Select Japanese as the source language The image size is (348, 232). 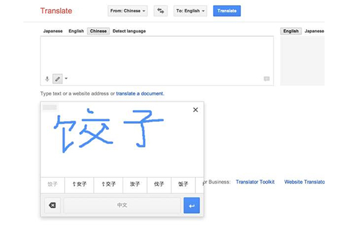pyautogui.click(x=53, y=31)
